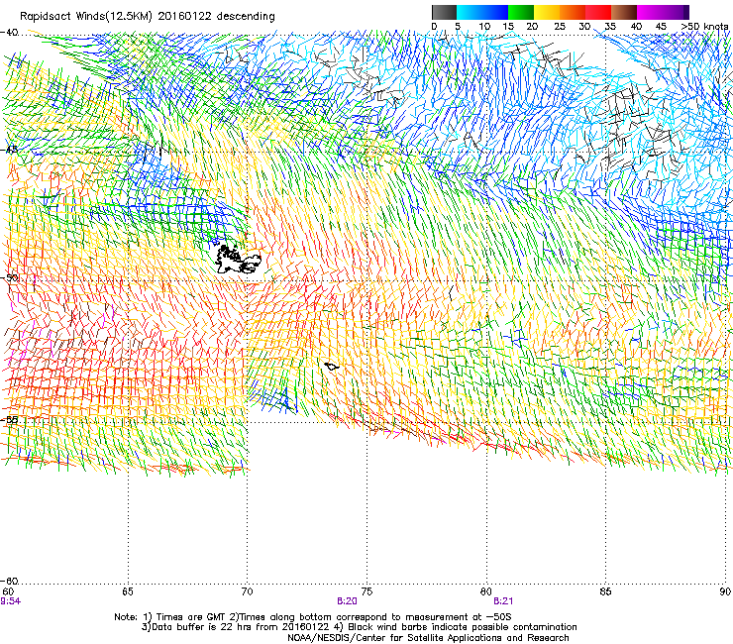The width and height of the screenshot is (733, 644).
Task: Click the 80 longitude axis label
Action: (486, 591)
